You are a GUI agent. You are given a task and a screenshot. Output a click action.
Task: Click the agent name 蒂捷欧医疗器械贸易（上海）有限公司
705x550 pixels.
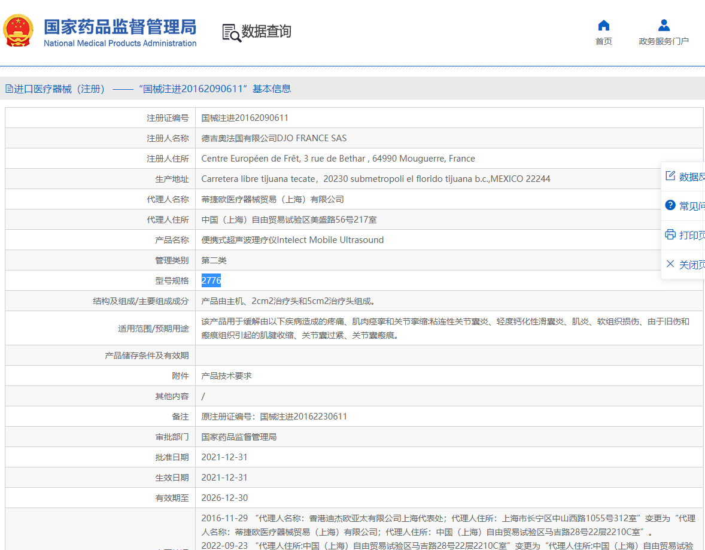click(x=272, y=199)
